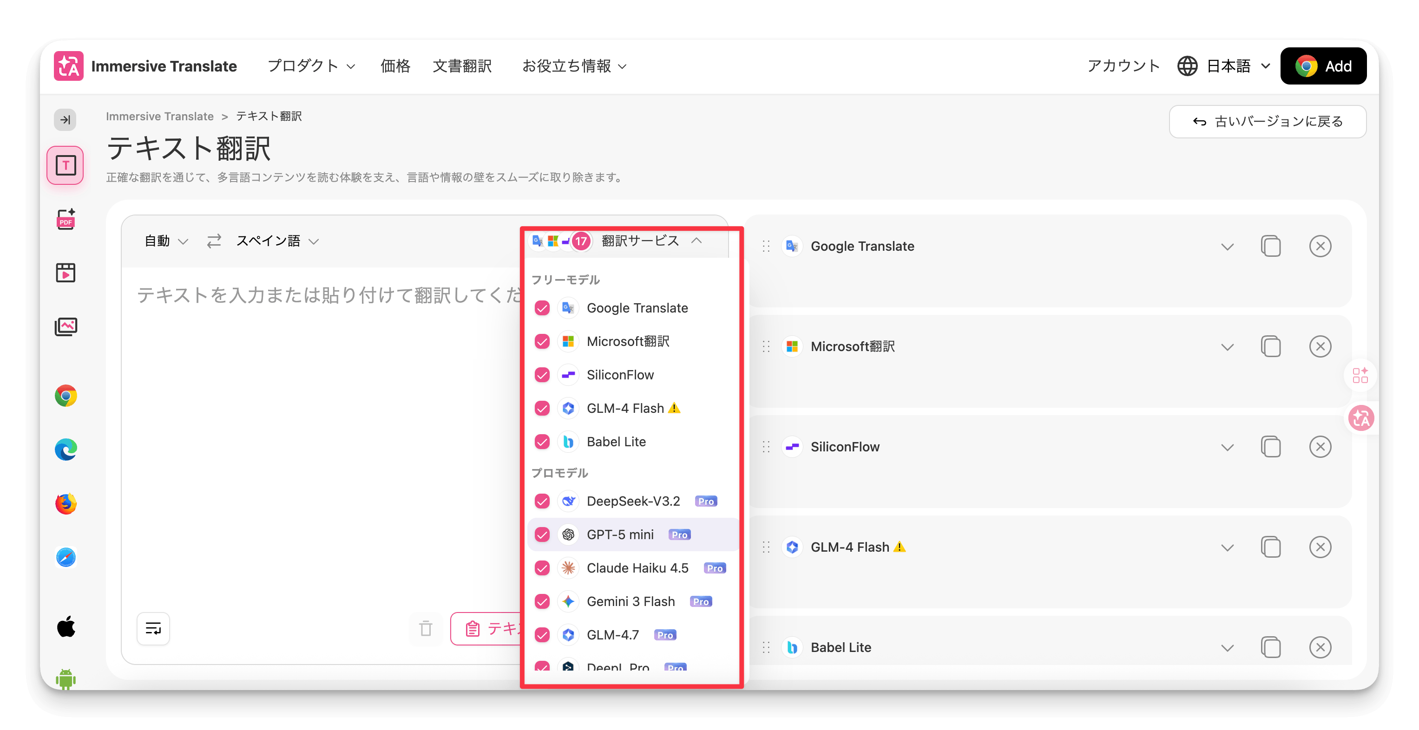Click 古いバージョンに戻る button

click(x=1268, y=121)
